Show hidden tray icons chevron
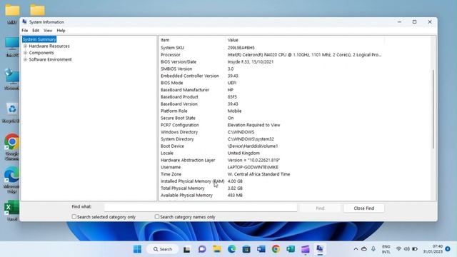Image resolution: width=457 pixels, height=257 pixels. [x=356, y=249]
